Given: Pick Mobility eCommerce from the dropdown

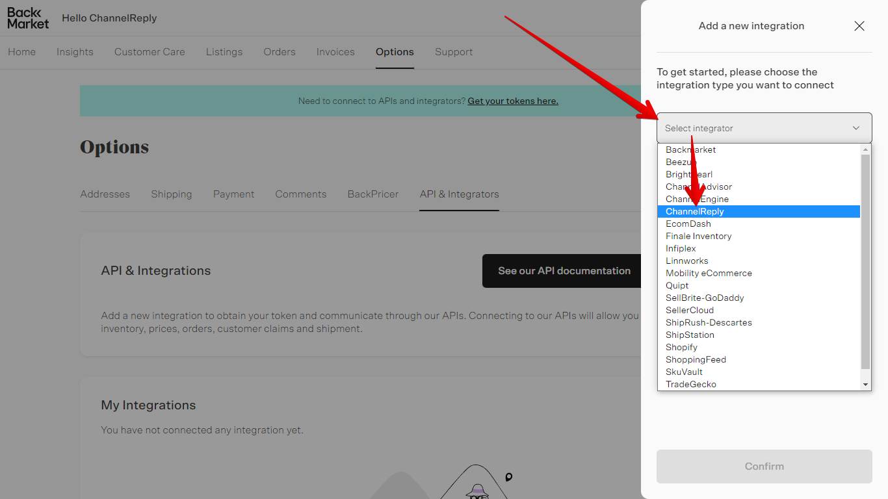Looking at the screenshot, I should click(759, 273).
